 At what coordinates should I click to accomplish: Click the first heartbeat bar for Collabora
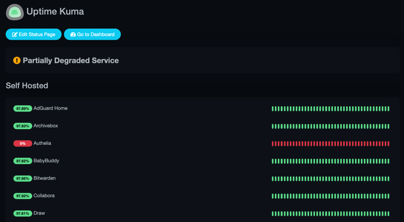coord(272,196)
